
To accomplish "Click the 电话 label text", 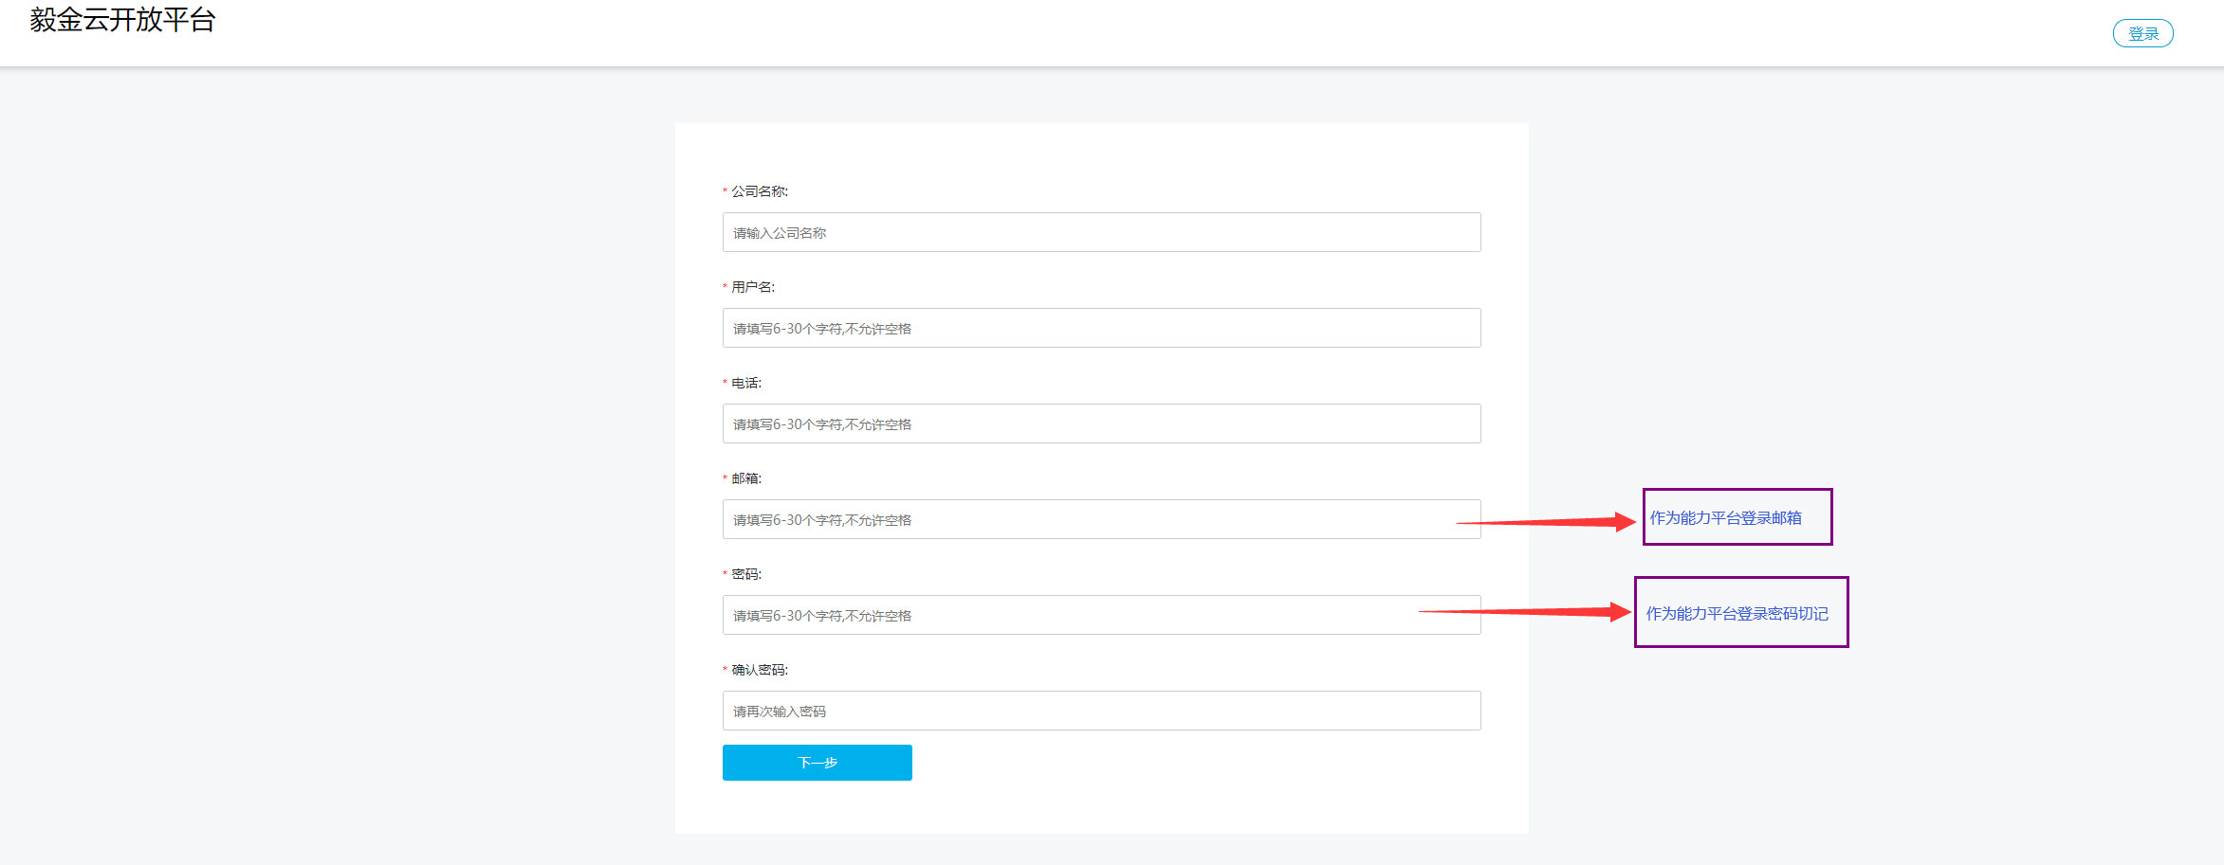I will point(745,383).
